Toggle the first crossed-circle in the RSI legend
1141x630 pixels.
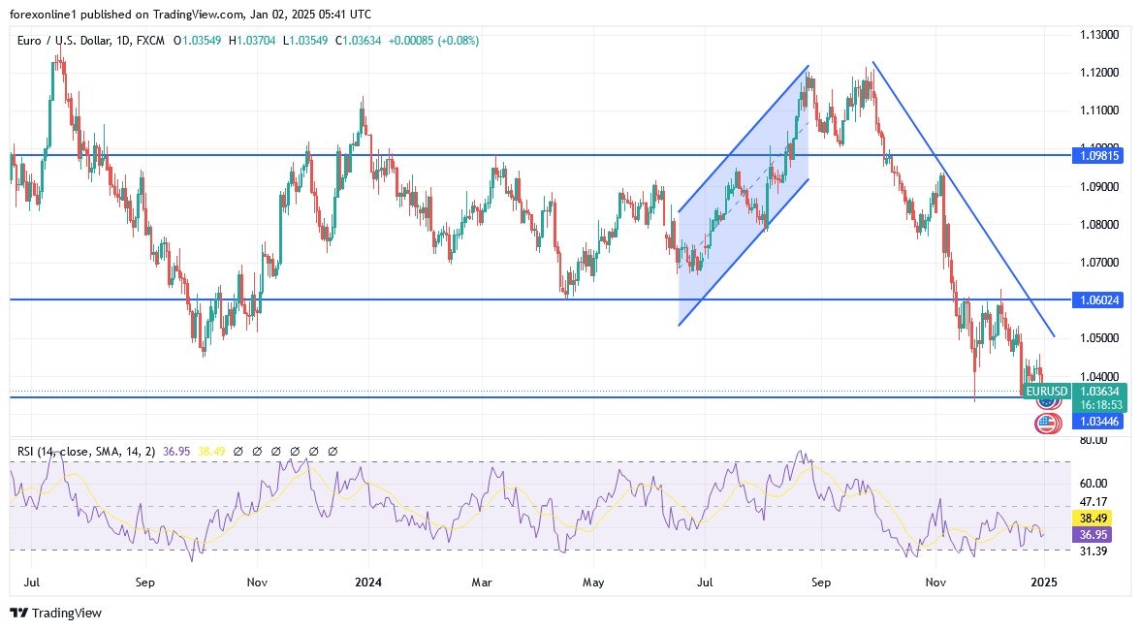click(238, 451)
